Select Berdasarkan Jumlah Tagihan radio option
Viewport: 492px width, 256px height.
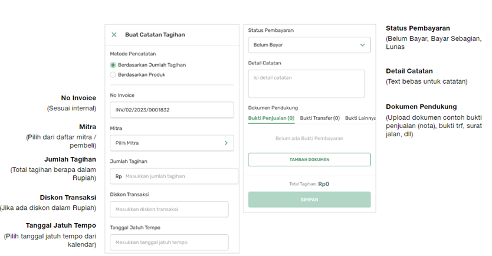pos(113,65)
